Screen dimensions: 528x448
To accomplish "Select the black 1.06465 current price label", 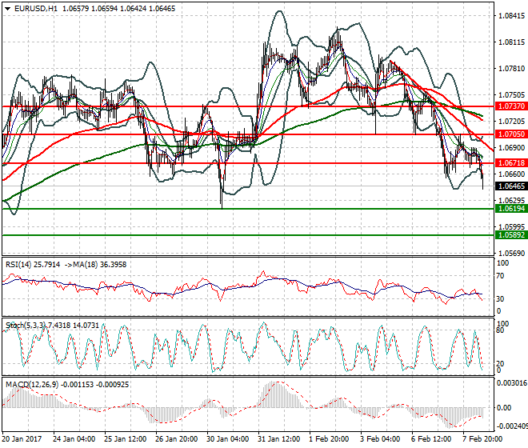I will (511, 186).
